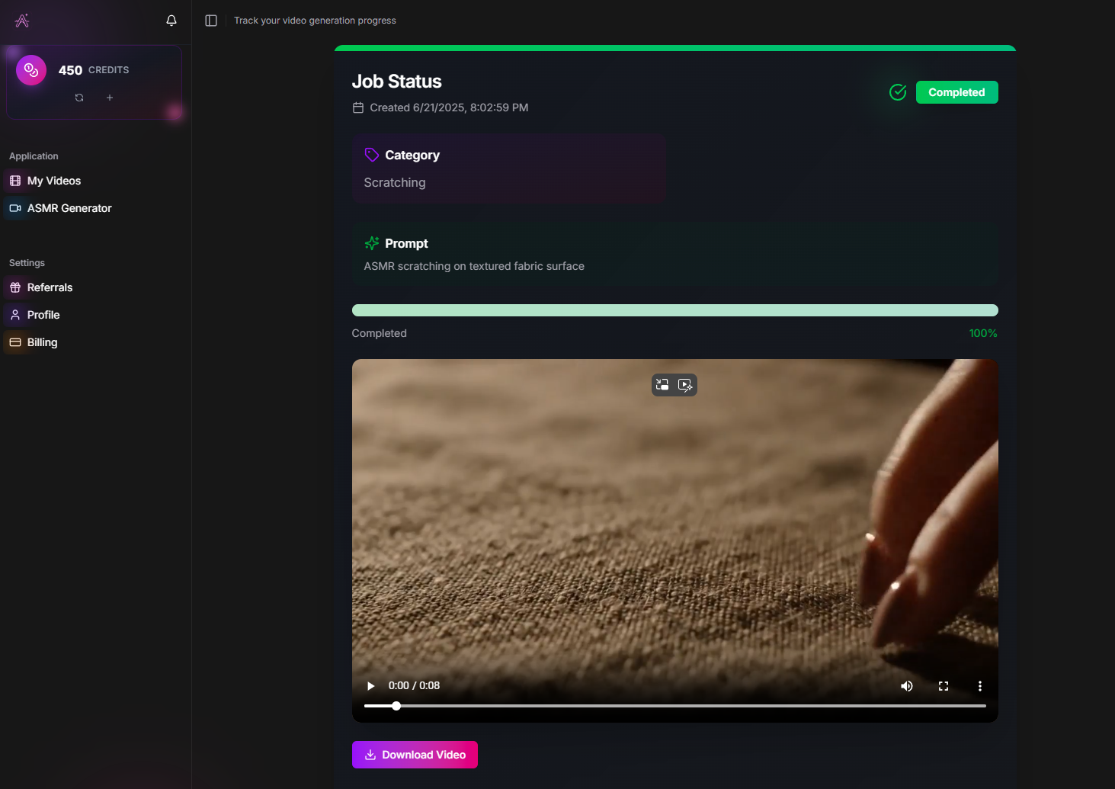The width and height of the screenshot is (1115, 789).
Task: Click the Job Status heading
Action: pyautogui.click(x=396, y=82)
